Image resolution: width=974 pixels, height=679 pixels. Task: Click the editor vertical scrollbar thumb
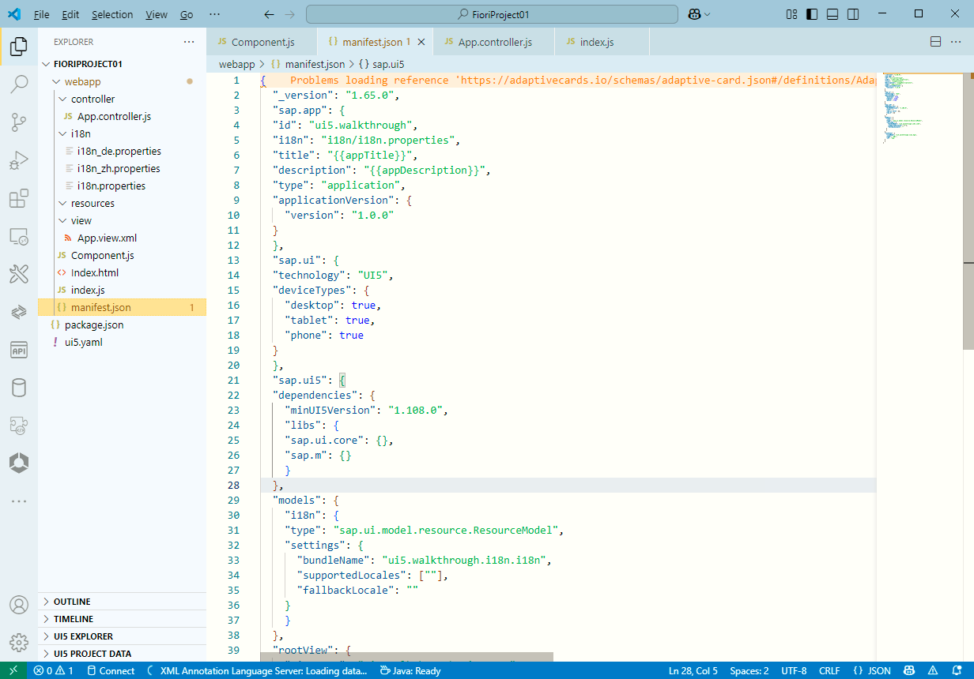pos(968,210)
